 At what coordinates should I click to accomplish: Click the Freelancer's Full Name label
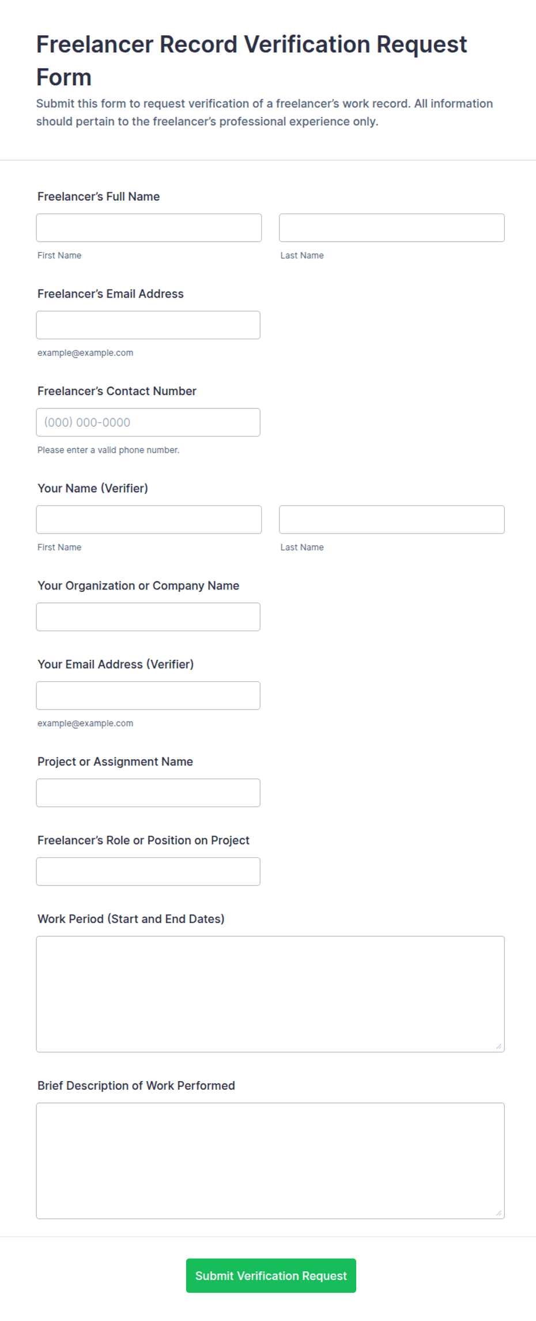click(x=99, y=197)
